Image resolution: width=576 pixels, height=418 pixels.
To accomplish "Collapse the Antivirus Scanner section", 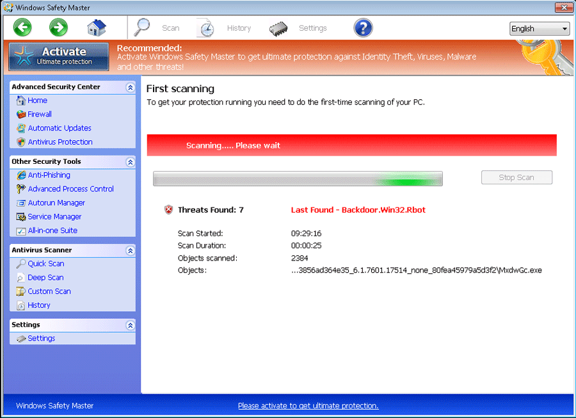I will click(x=130, y=250).
